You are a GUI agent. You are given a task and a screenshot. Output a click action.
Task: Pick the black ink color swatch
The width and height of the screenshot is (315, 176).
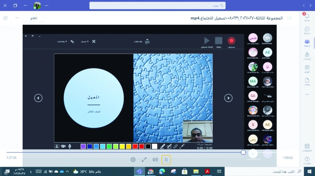tap(148, 147)
